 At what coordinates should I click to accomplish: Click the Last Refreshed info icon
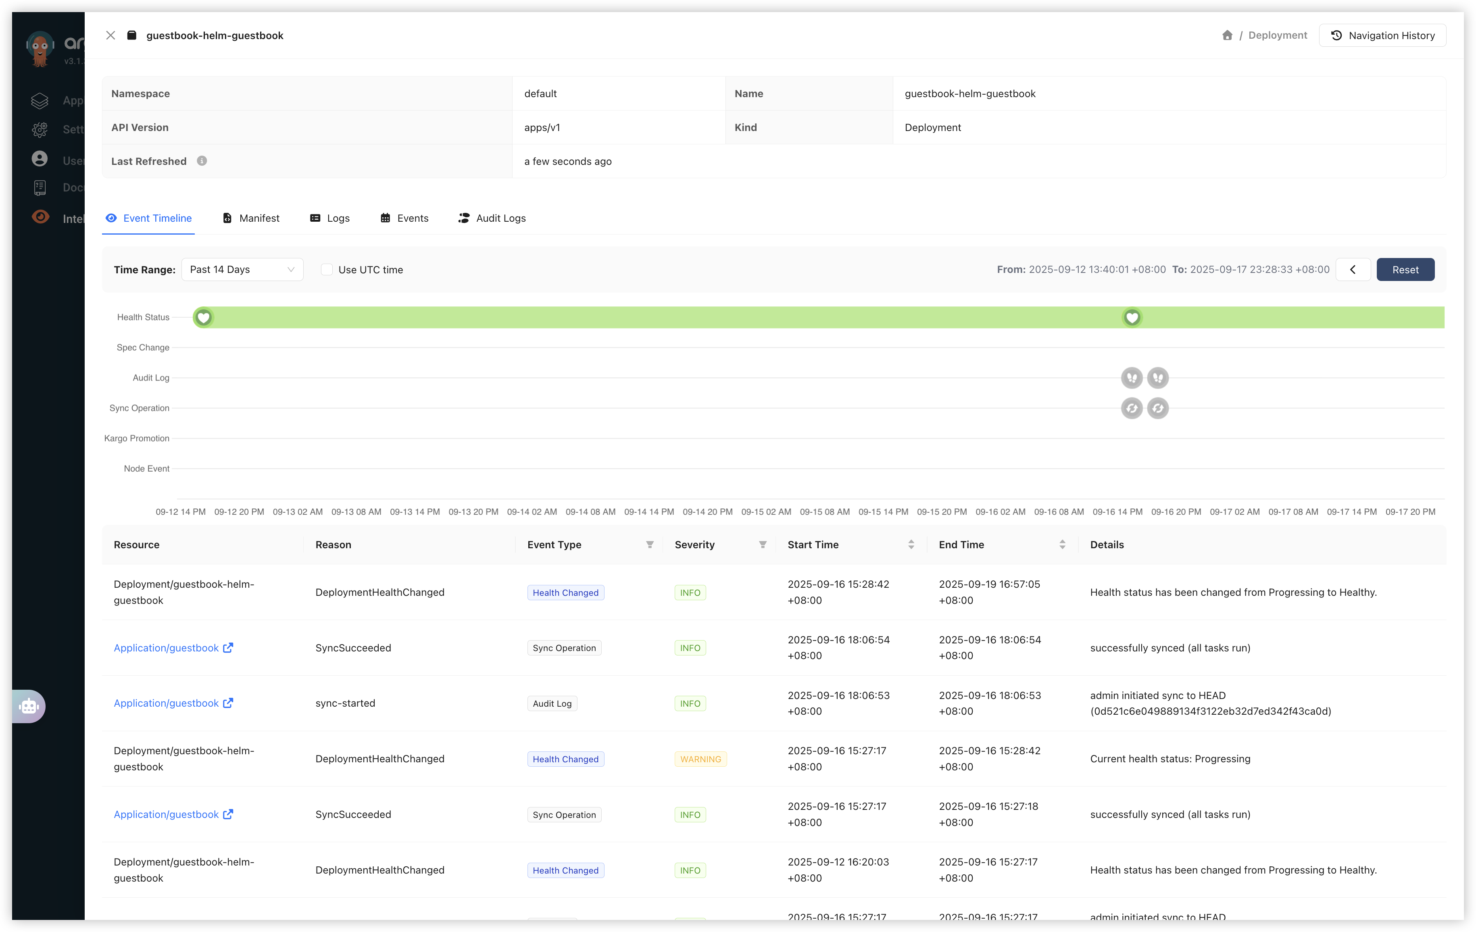(x=202, y=161)
